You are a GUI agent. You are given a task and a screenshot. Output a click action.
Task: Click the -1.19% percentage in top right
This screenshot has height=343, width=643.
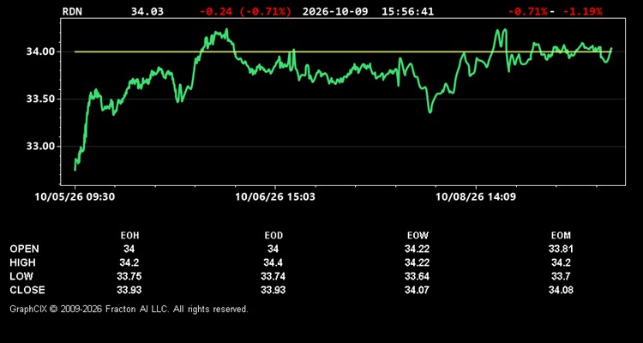(583, 11)
